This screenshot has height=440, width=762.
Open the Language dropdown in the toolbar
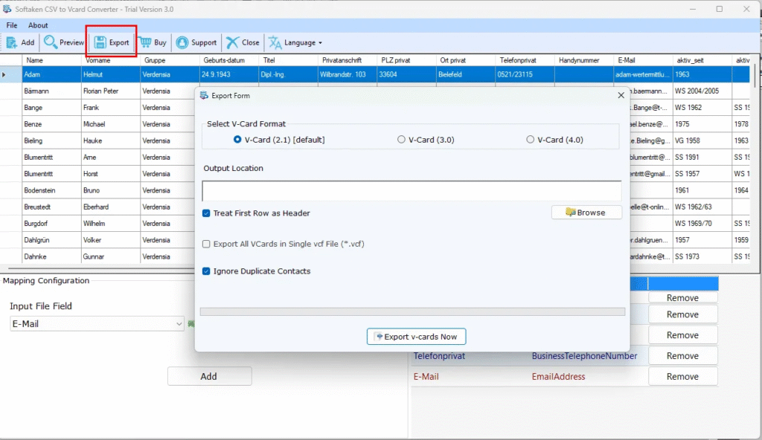pos(295,43)
